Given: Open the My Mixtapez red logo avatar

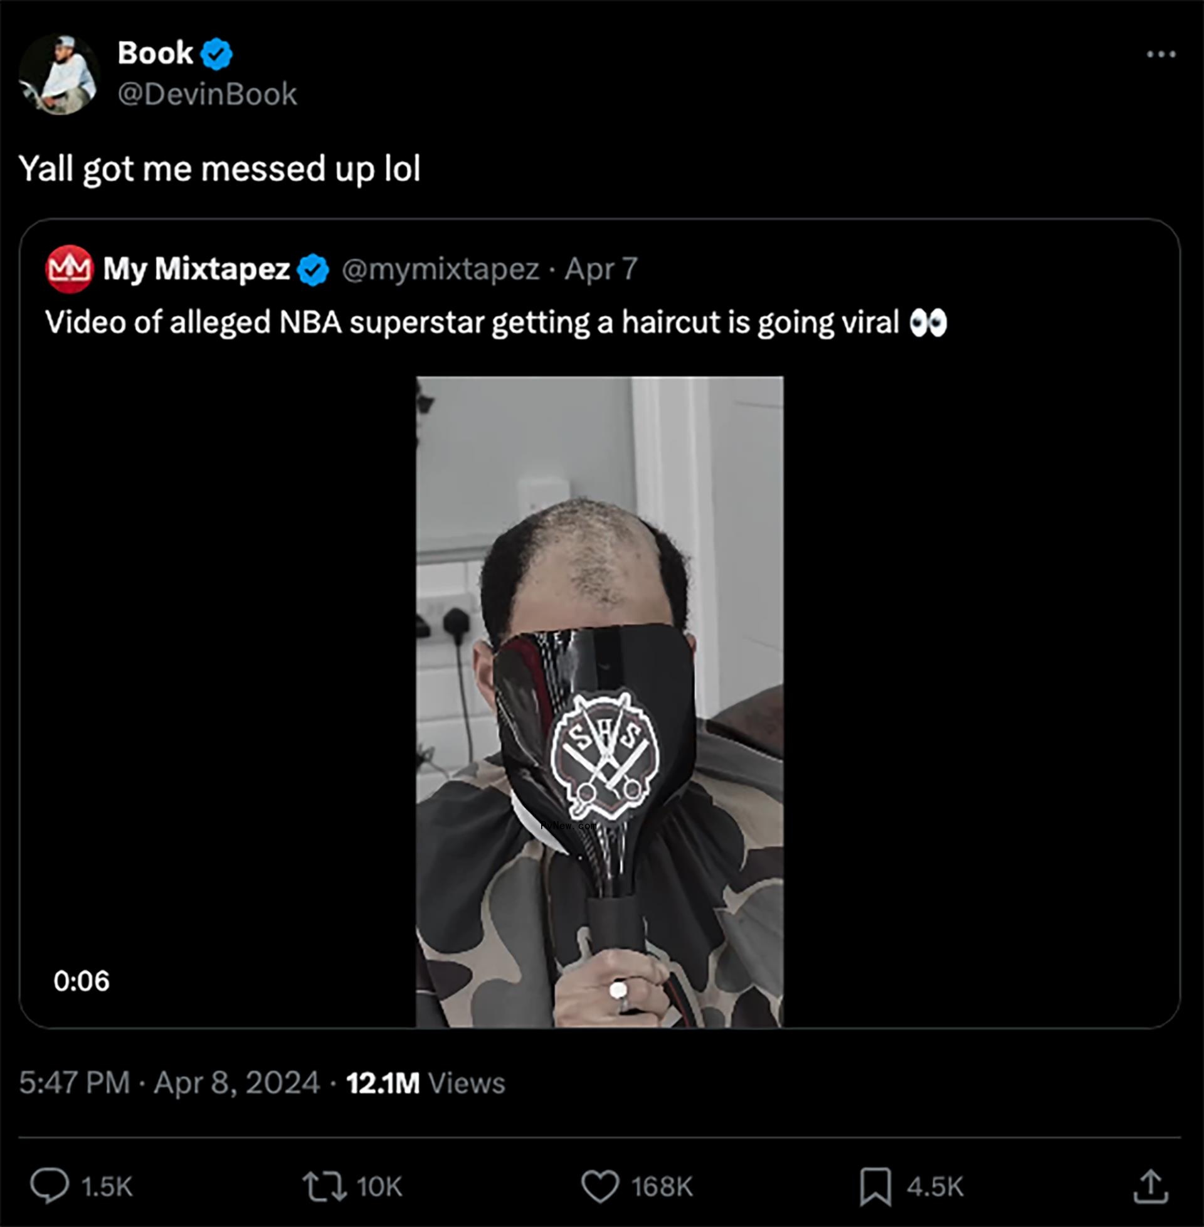Looking at the screenshot, I should point(70,270).
